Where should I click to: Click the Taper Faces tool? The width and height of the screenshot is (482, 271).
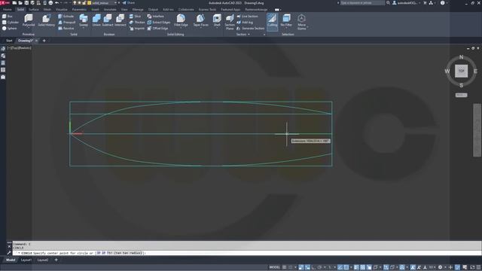coord(200,20)
